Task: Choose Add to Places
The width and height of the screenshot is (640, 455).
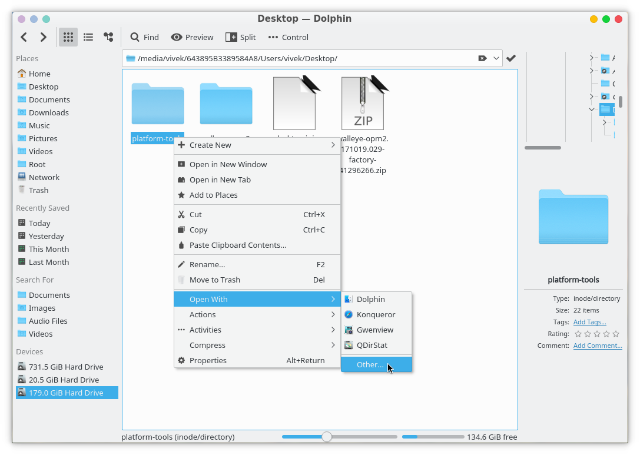Action: coord(257,195)
